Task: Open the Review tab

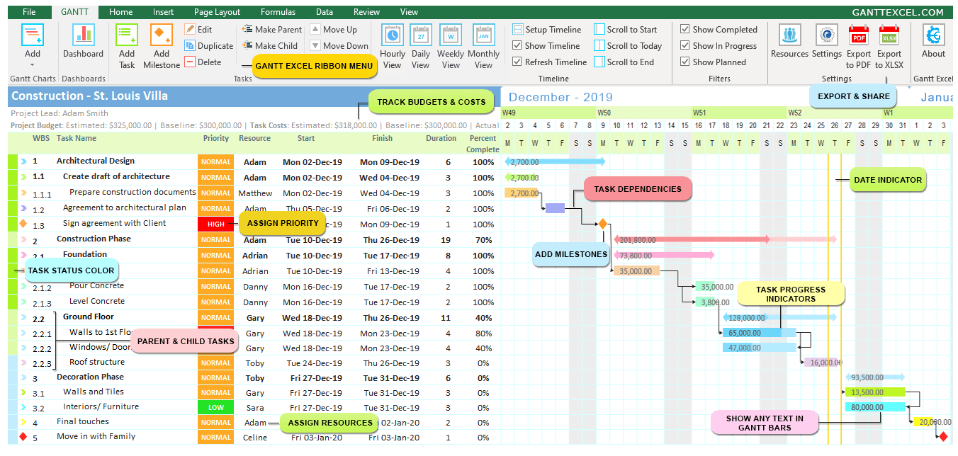Action: 366,12
